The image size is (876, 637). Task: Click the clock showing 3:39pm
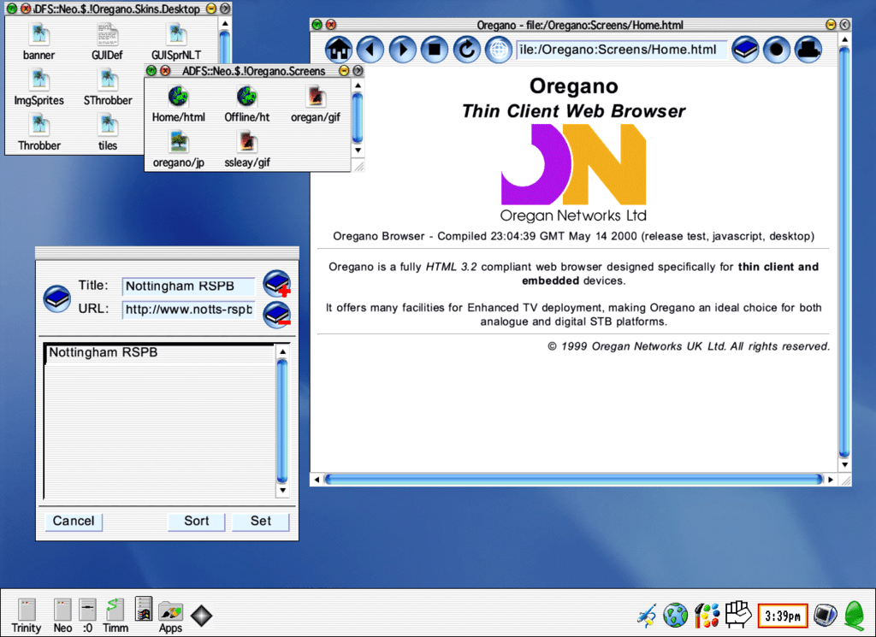pyautogui.click(x=783, y=616)
